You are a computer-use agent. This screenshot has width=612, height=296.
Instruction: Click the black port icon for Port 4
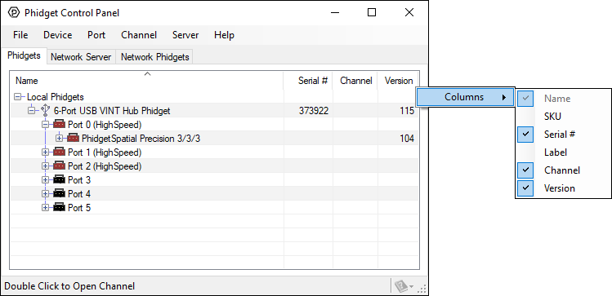click(x=59, y=193)
